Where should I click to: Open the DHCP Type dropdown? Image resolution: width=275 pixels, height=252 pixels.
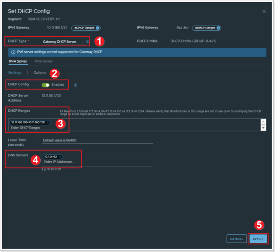tap(63, 42)
